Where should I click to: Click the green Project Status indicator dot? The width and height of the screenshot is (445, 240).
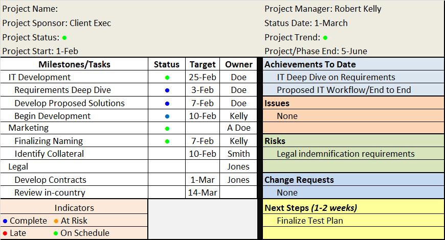click(x=64, y=38)
